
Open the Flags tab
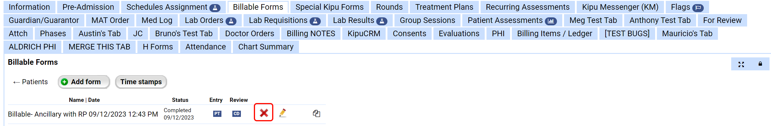(x=687, y=7)
